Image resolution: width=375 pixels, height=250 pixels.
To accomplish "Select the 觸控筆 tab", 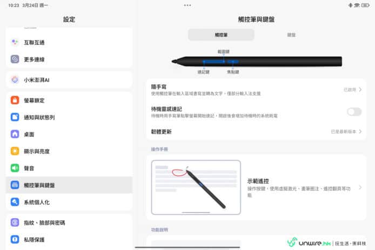I will [x=221, y=35].
